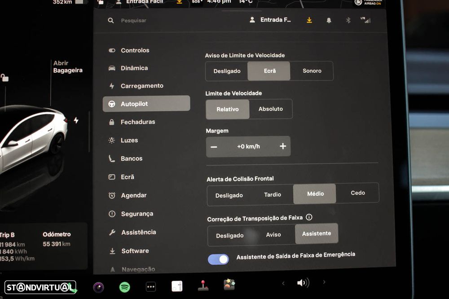Tap the volume speaker icon
449x299 pixels.
[303, 283]
